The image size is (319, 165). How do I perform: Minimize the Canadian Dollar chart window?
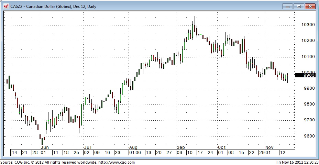pyautogui.click(x=287, y=6)
